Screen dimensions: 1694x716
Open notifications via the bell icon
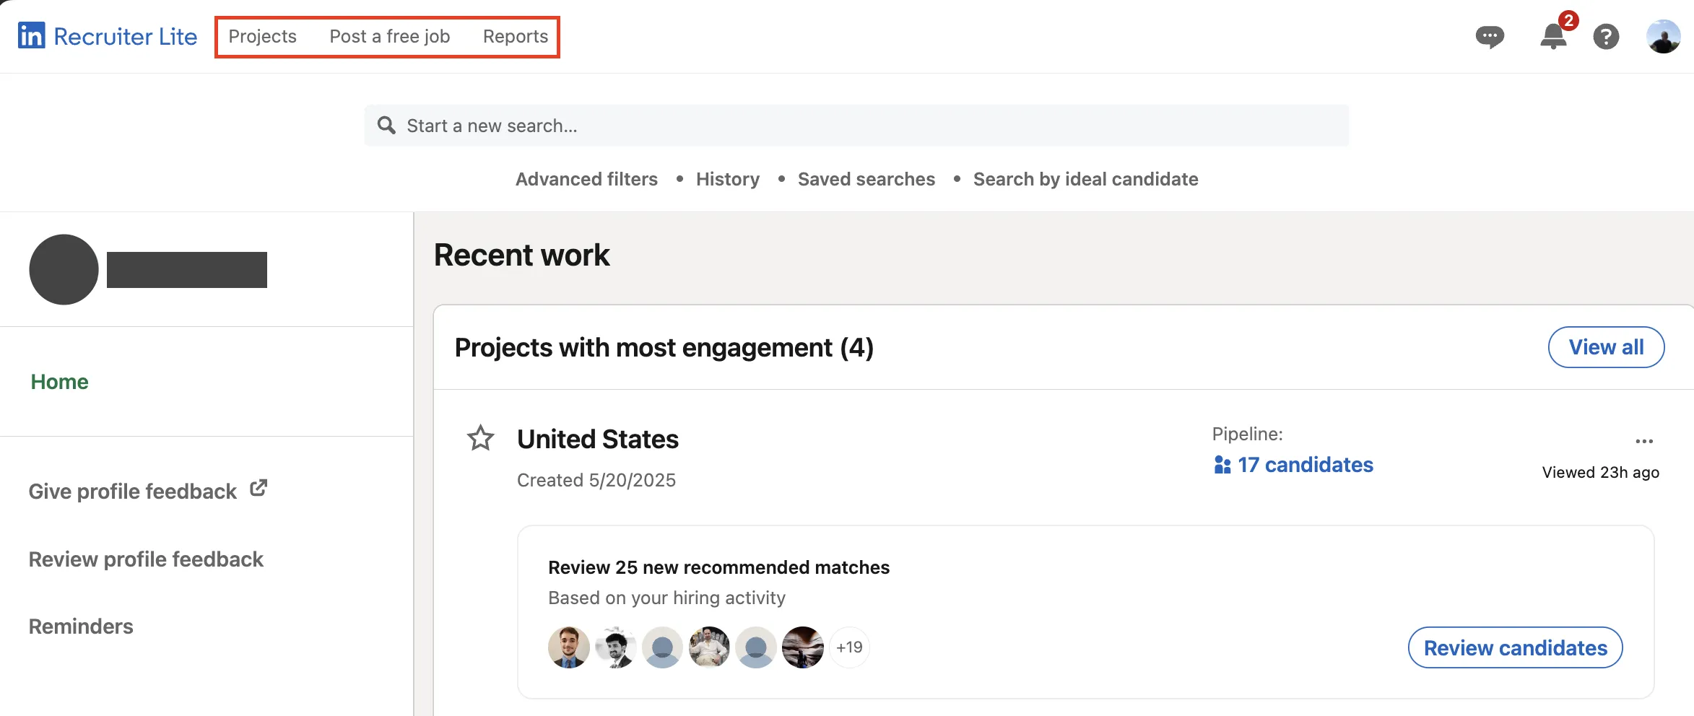tap(1552, 36)
